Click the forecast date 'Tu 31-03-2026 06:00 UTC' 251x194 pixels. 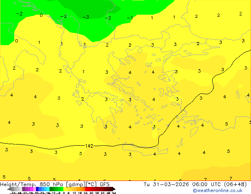[183, 184]
